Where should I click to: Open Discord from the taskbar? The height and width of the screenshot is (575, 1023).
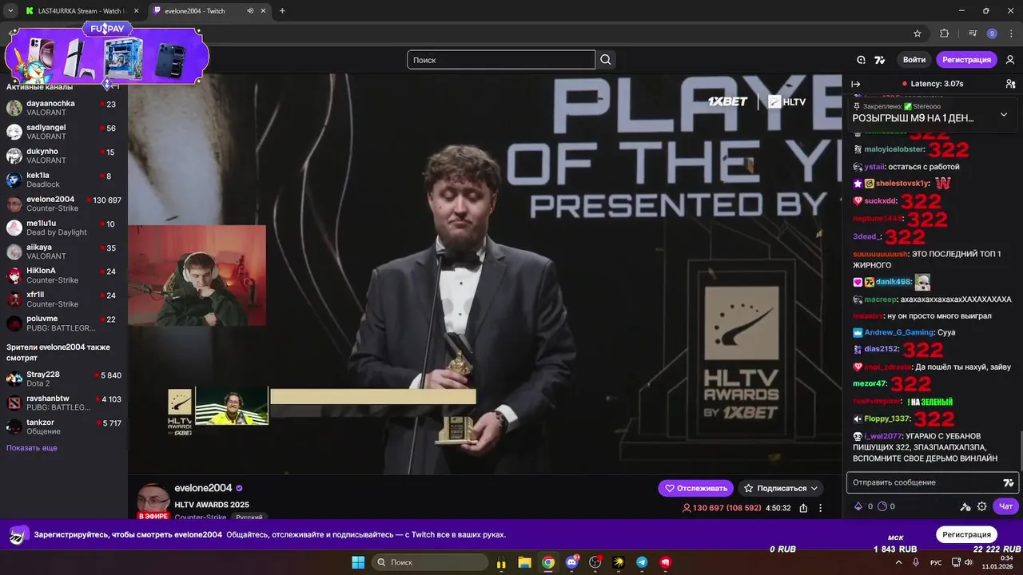pos(571,562)
